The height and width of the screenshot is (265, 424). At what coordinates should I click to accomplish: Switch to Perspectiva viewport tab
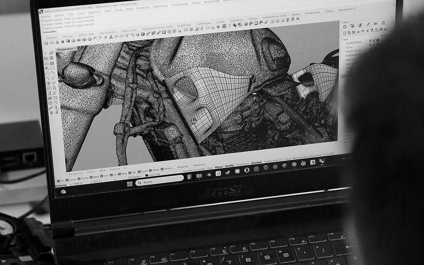click(76, 173)
